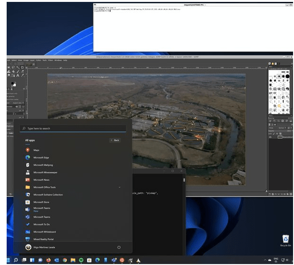The height and width of the screenshot is (265, 294).
Task: Open the Recycle Bin on the desktop
Action: point(285,240)
